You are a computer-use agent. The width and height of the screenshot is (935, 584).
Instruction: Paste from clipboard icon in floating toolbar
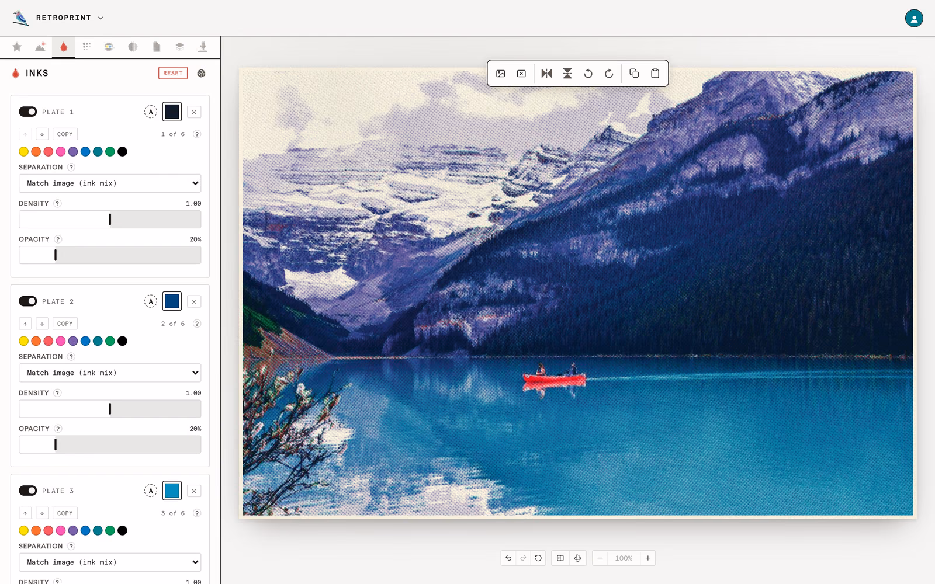[x=655, y=74]
